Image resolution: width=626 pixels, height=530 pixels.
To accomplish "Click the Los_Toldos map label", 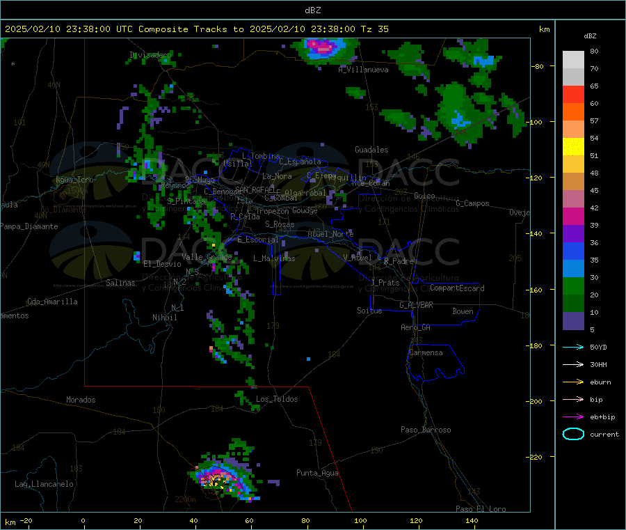I will pos(277,399).
